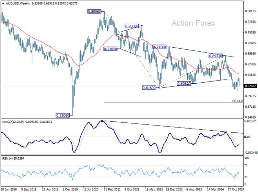
Task: Click the 12 Jul 2020 date marker
Action: coord(91,189)
